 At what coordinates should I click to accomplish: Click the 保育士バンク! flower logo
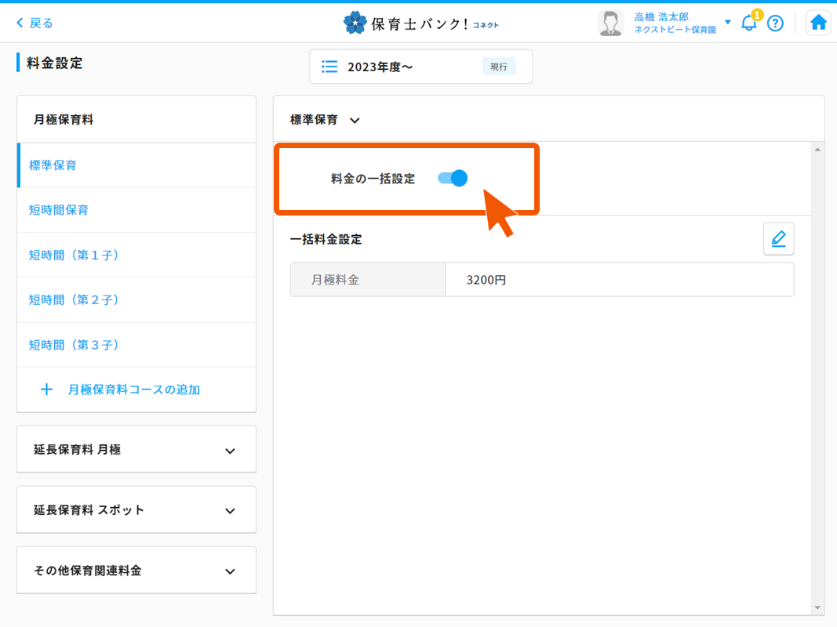pyautogui.click(x=355, y=23)
